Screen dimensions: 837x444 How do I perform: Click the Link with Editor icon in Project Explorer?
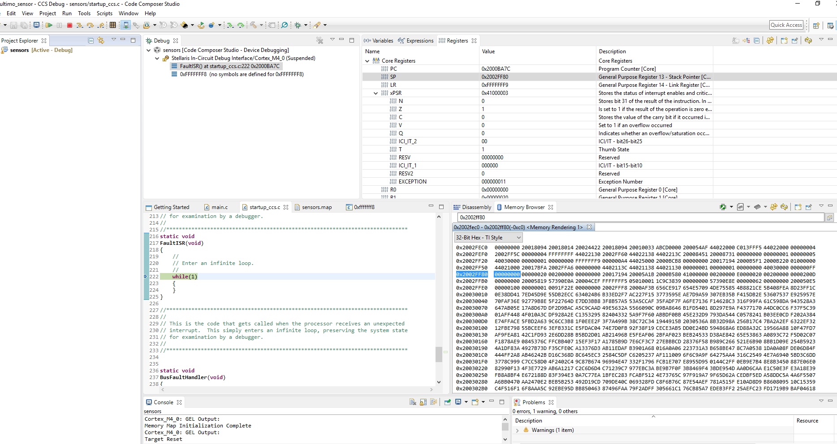(x=101, y=40)
